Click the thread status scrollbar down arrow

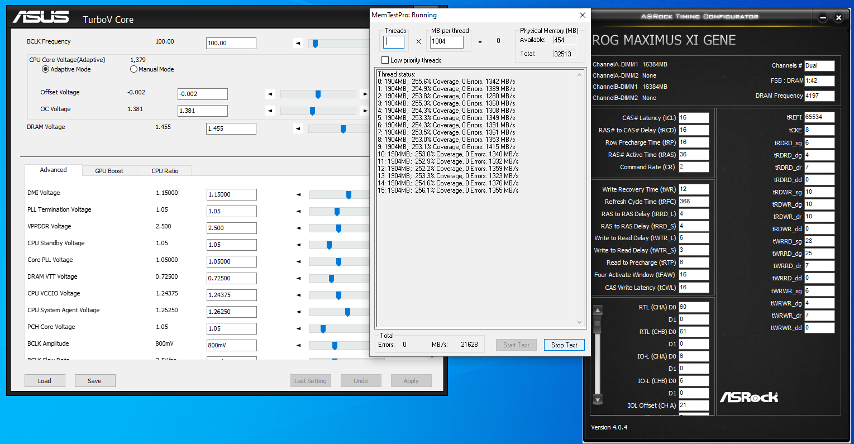(579, 322)
